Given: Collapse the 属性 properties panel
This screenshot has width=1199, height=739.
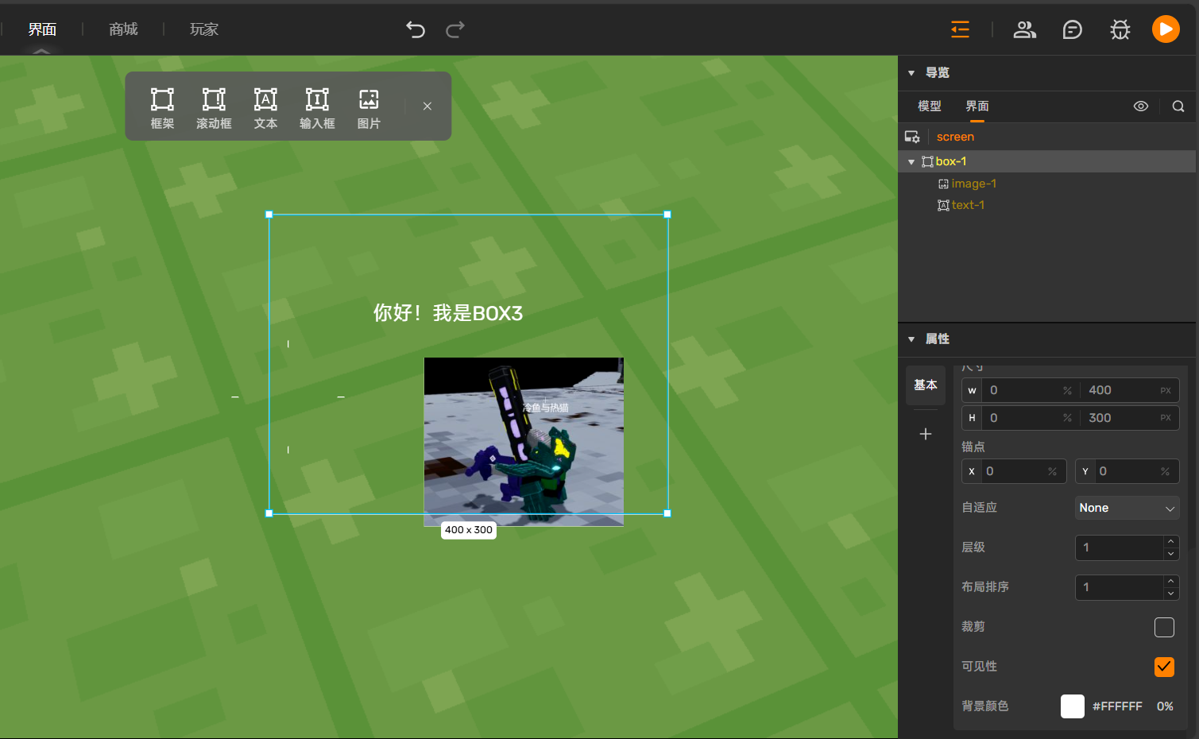Looking at the screenshot, I should [x=911, y=339].
